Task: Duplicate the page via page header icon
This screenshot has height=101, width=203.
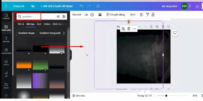Action: pyautogui.click(x=157, y=27)
